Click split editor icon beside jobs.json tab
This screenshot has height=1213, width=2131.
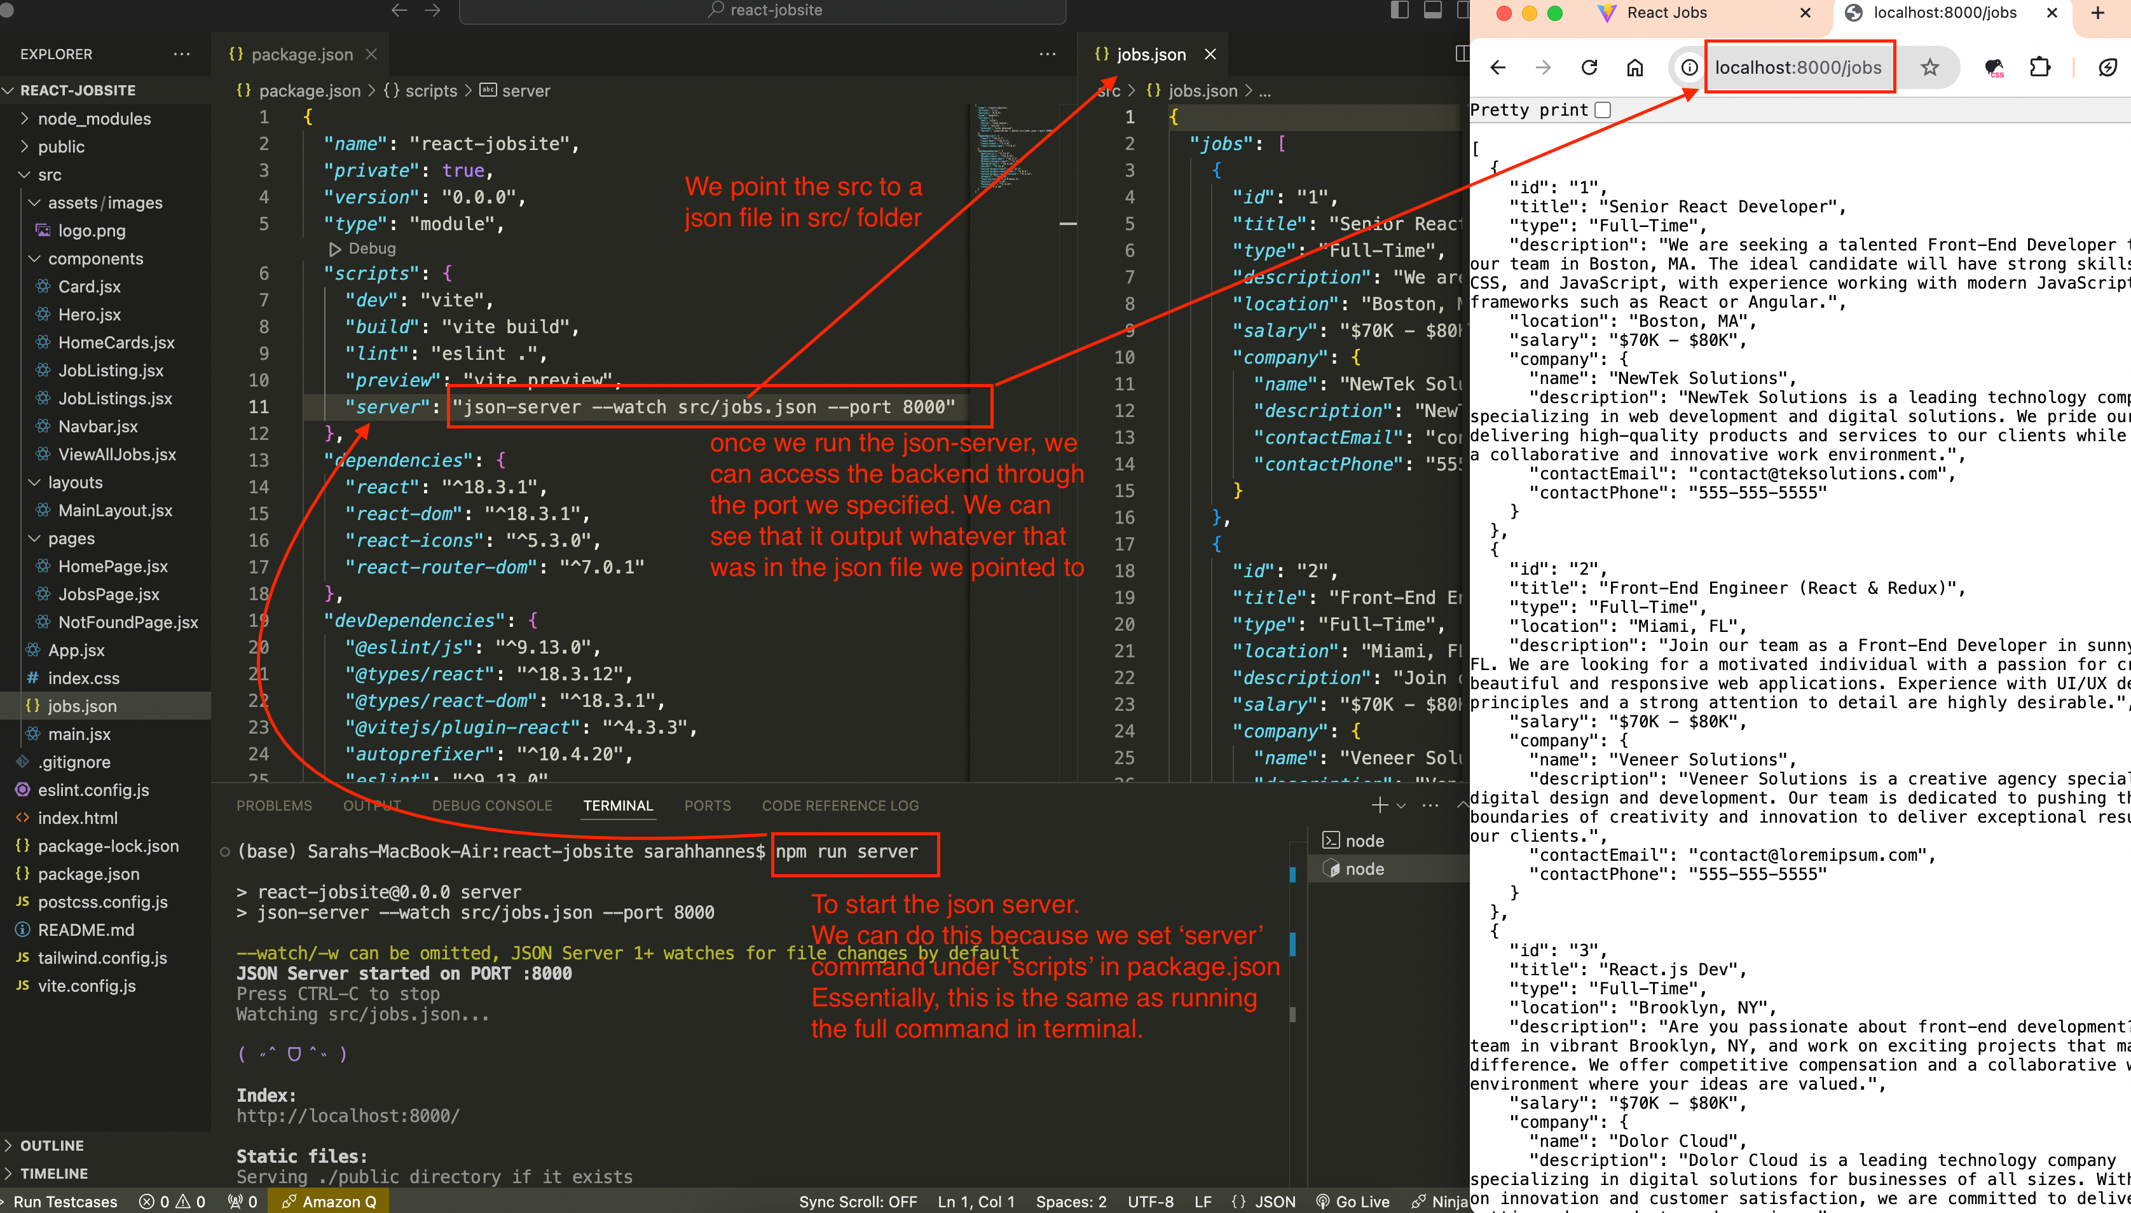click(x=1462, y=54)
